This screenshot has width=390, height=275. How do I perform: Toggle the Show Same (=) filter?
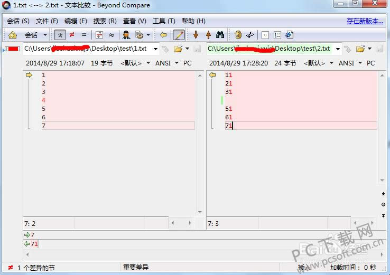pyautogui.click(x=83, y=35)
